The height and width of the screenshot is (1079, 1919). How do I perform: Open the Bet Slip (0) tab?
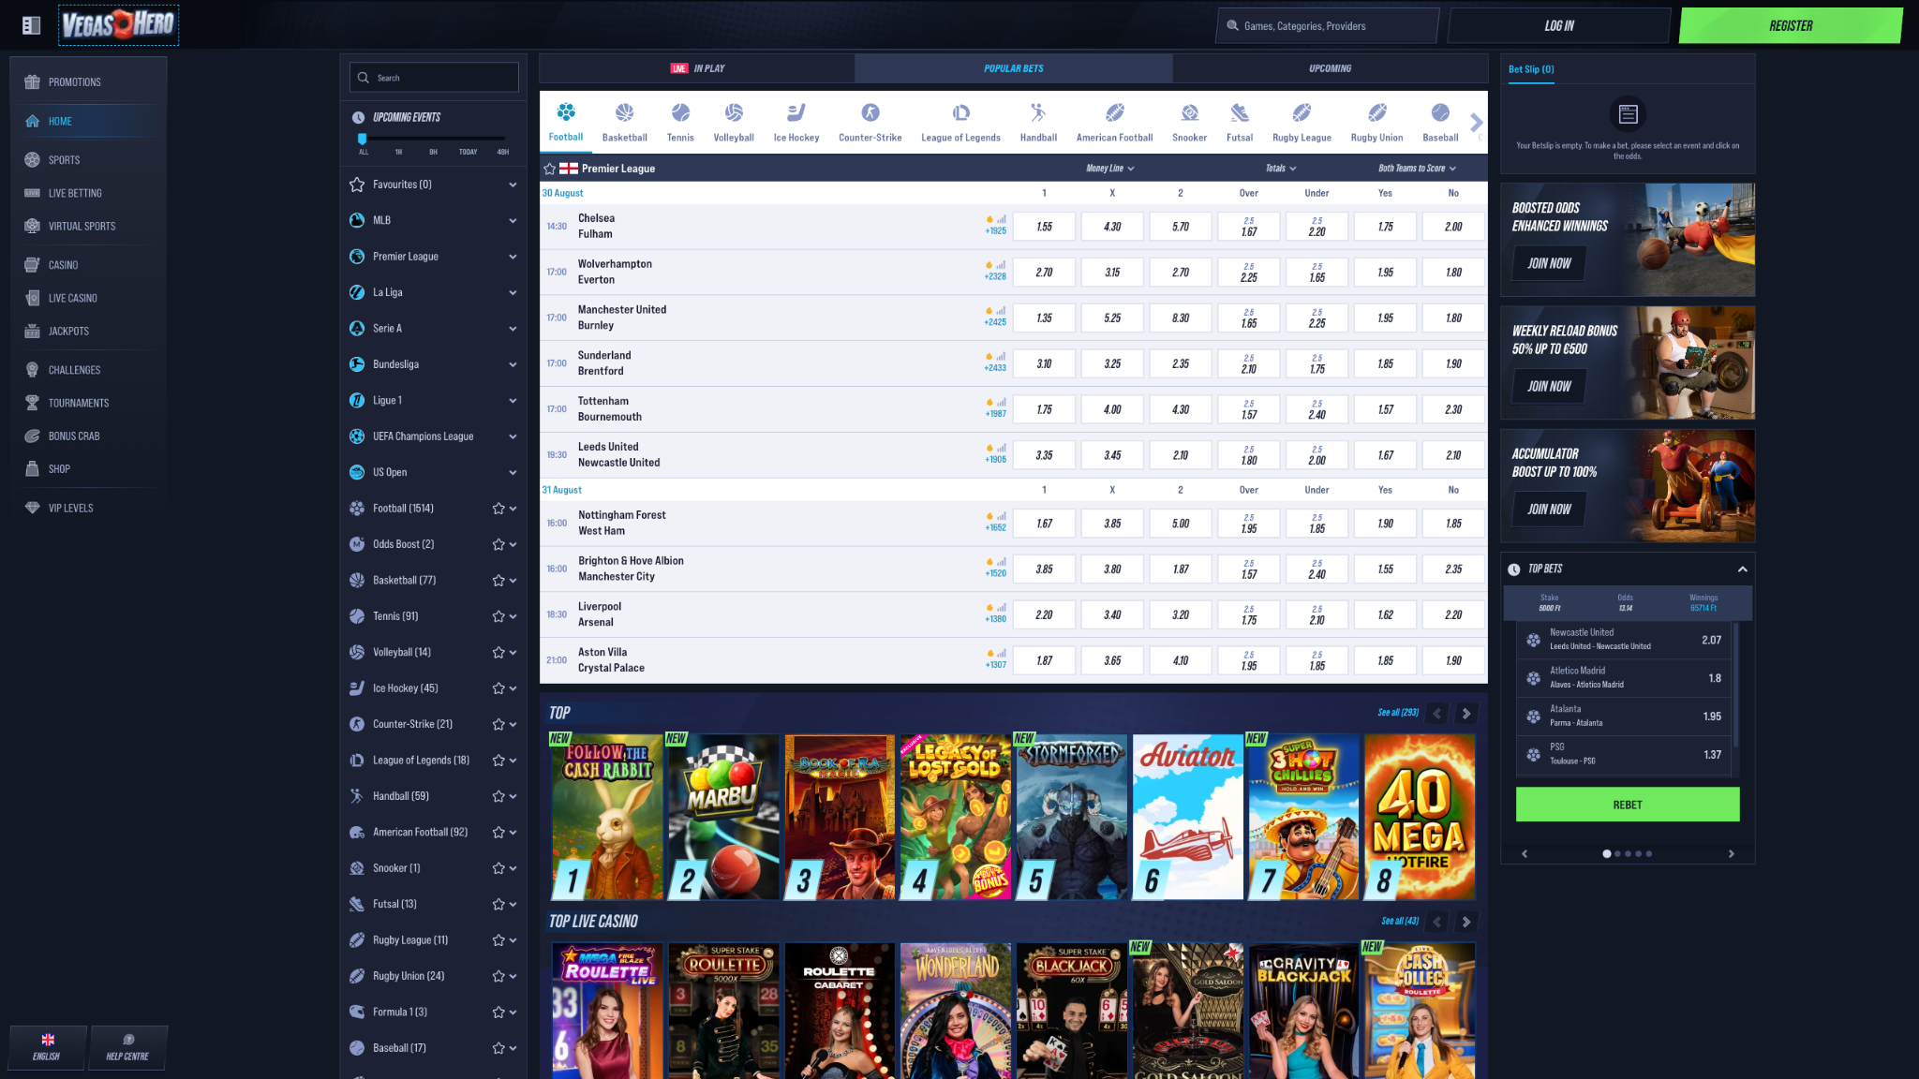(x=1531, y=69)
